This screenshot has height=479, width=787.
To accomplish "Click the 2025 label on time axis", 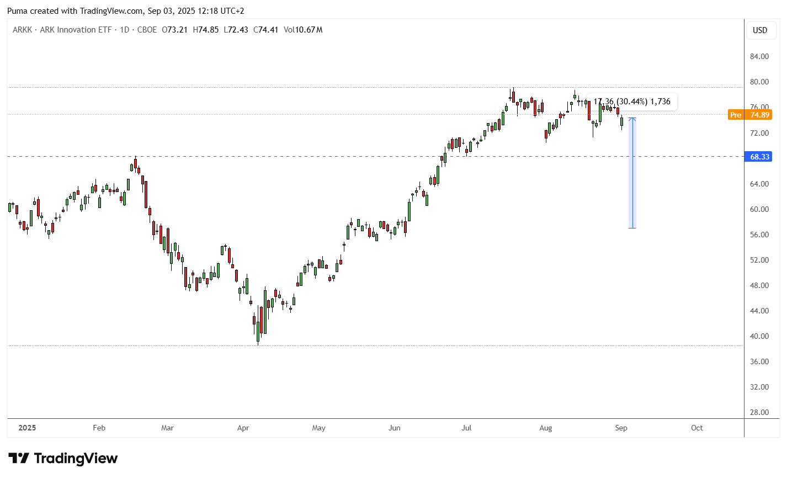I will 27,428.
